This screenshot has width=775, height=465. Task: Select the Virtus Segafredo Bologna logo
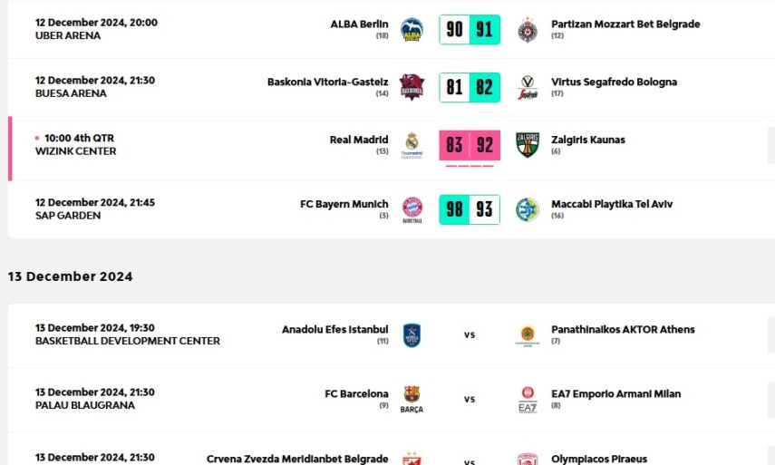tap(528, 87)
